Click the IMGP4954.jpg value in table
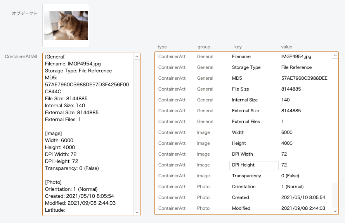This screenshot has width=345, height=223. point(296,57)
